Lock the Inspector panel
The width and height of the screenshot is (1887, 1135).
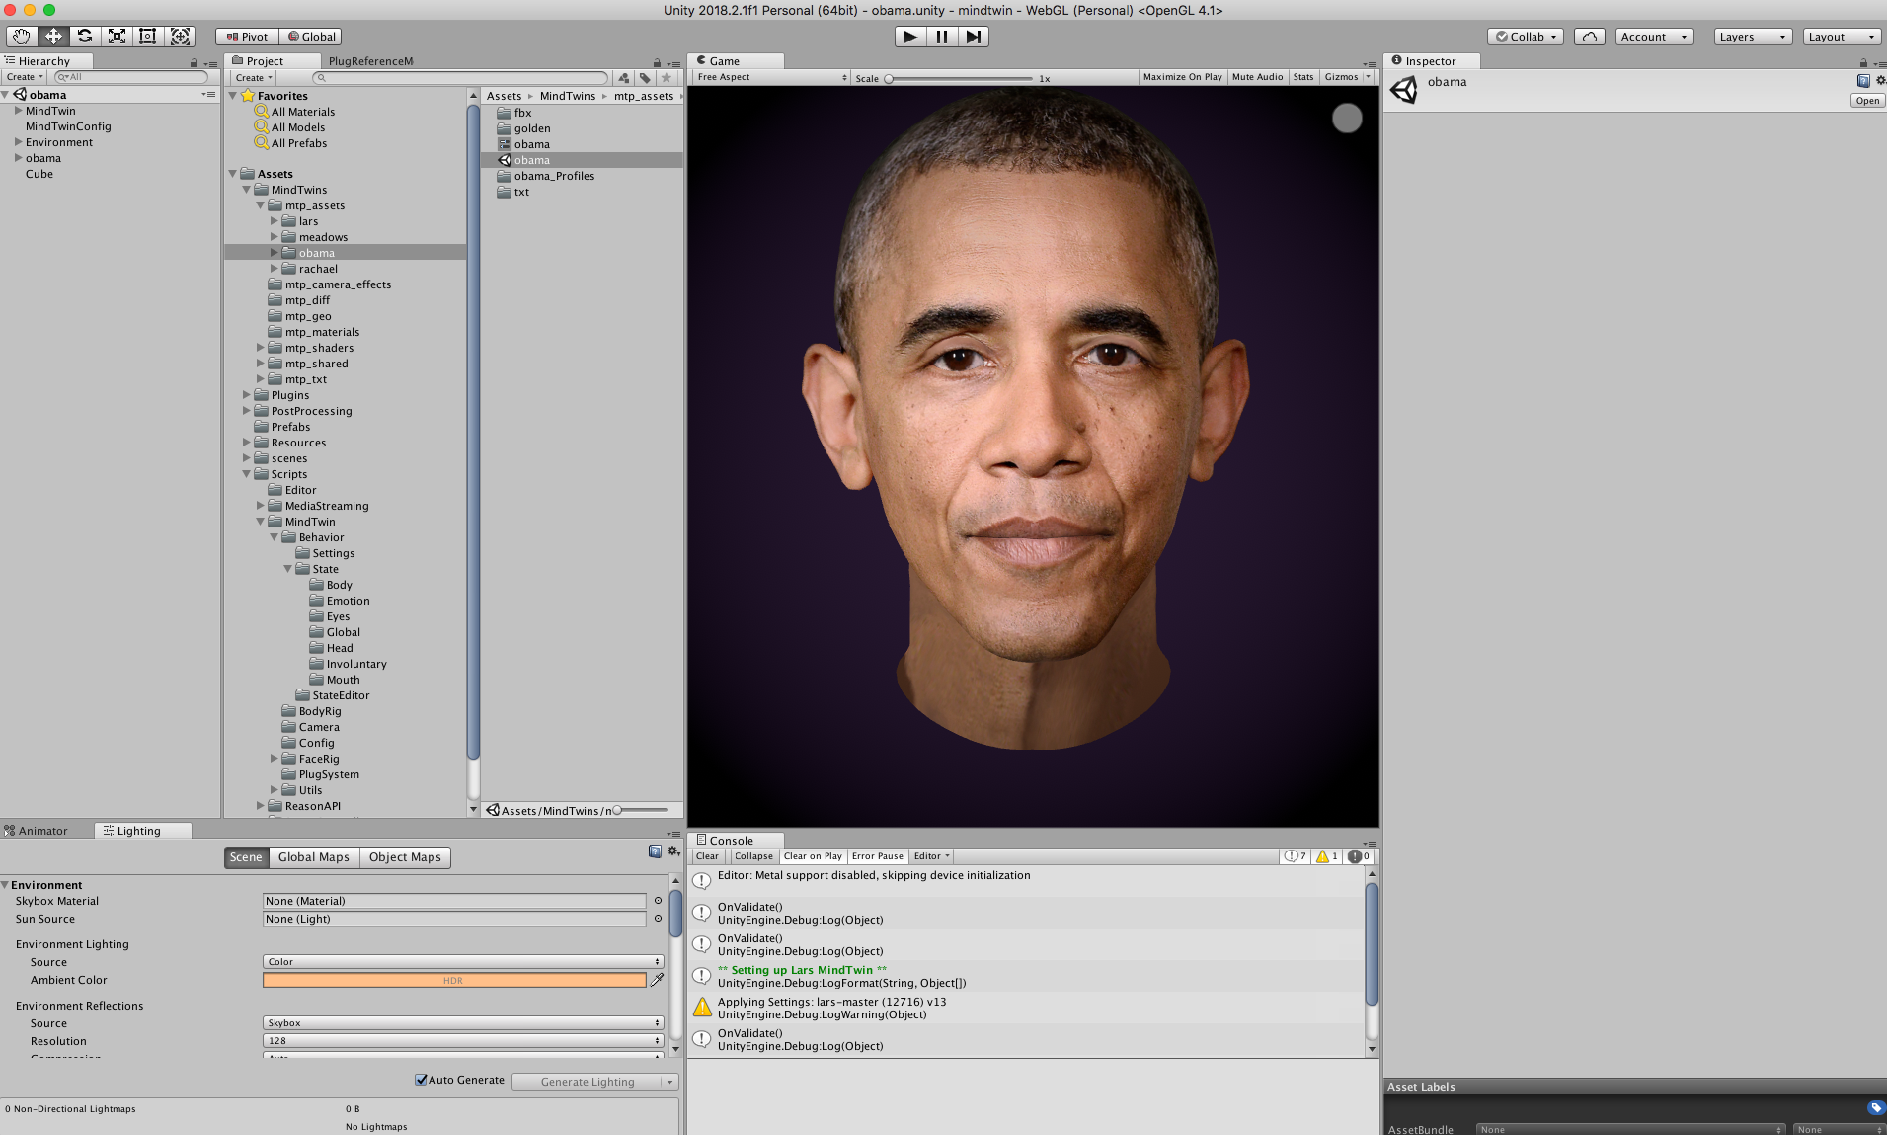[x=1863, y=62]
